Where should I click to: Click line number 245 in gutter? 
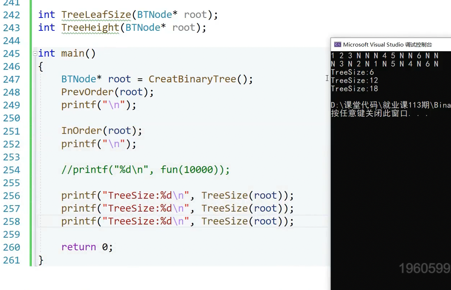pos(11,54)
